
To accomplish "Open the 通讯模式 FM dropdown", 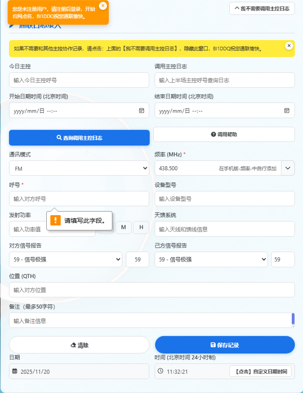I will point(79,168).
